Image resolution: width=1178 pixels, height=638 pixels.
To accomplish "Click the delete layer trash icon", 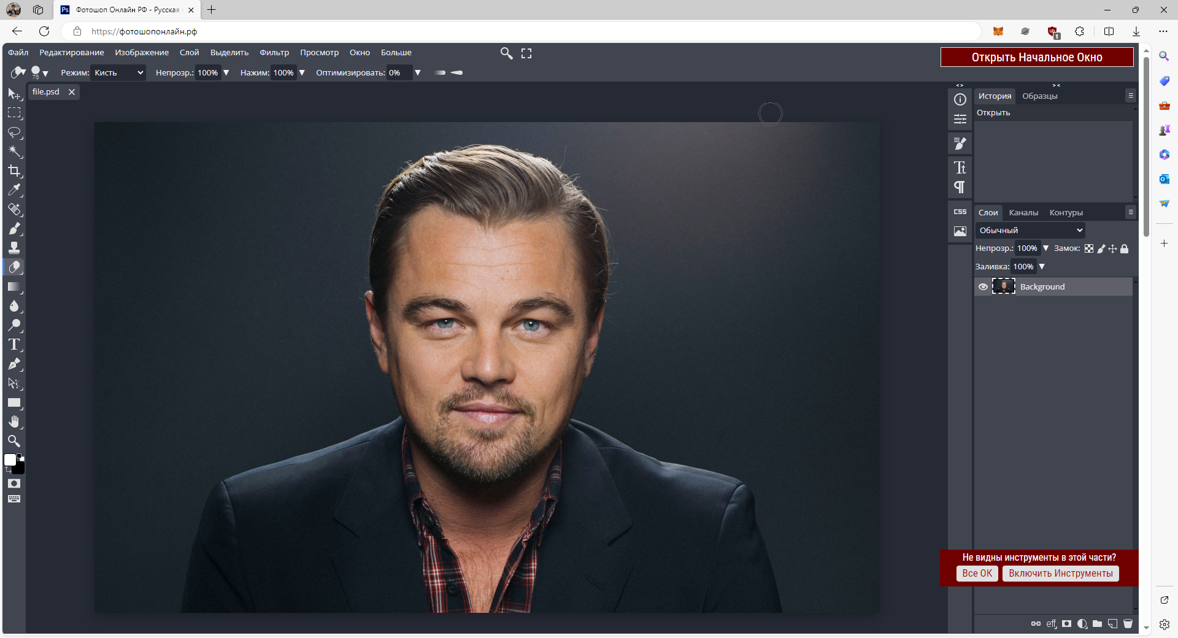I will tap(1128, 624).
